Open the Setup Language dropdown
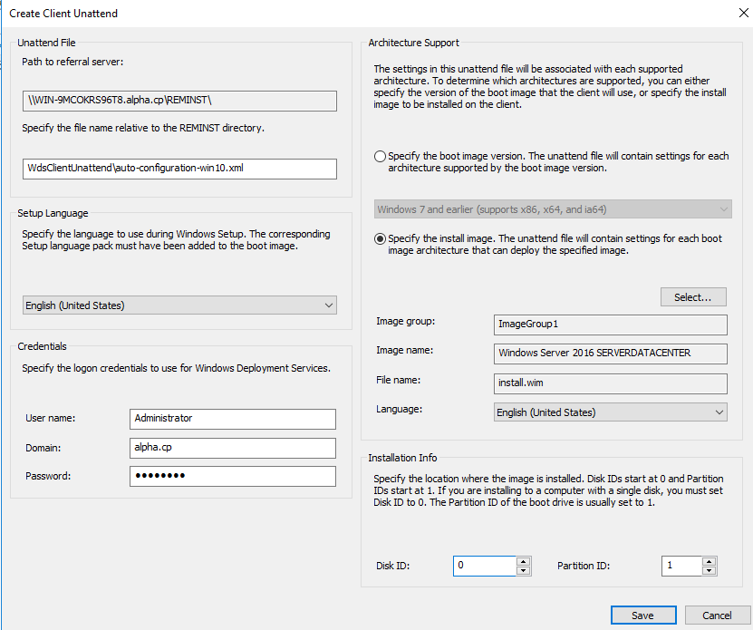The height and width of the screenshot is (630, 753). pyautogui.click(x=179, y=305)
